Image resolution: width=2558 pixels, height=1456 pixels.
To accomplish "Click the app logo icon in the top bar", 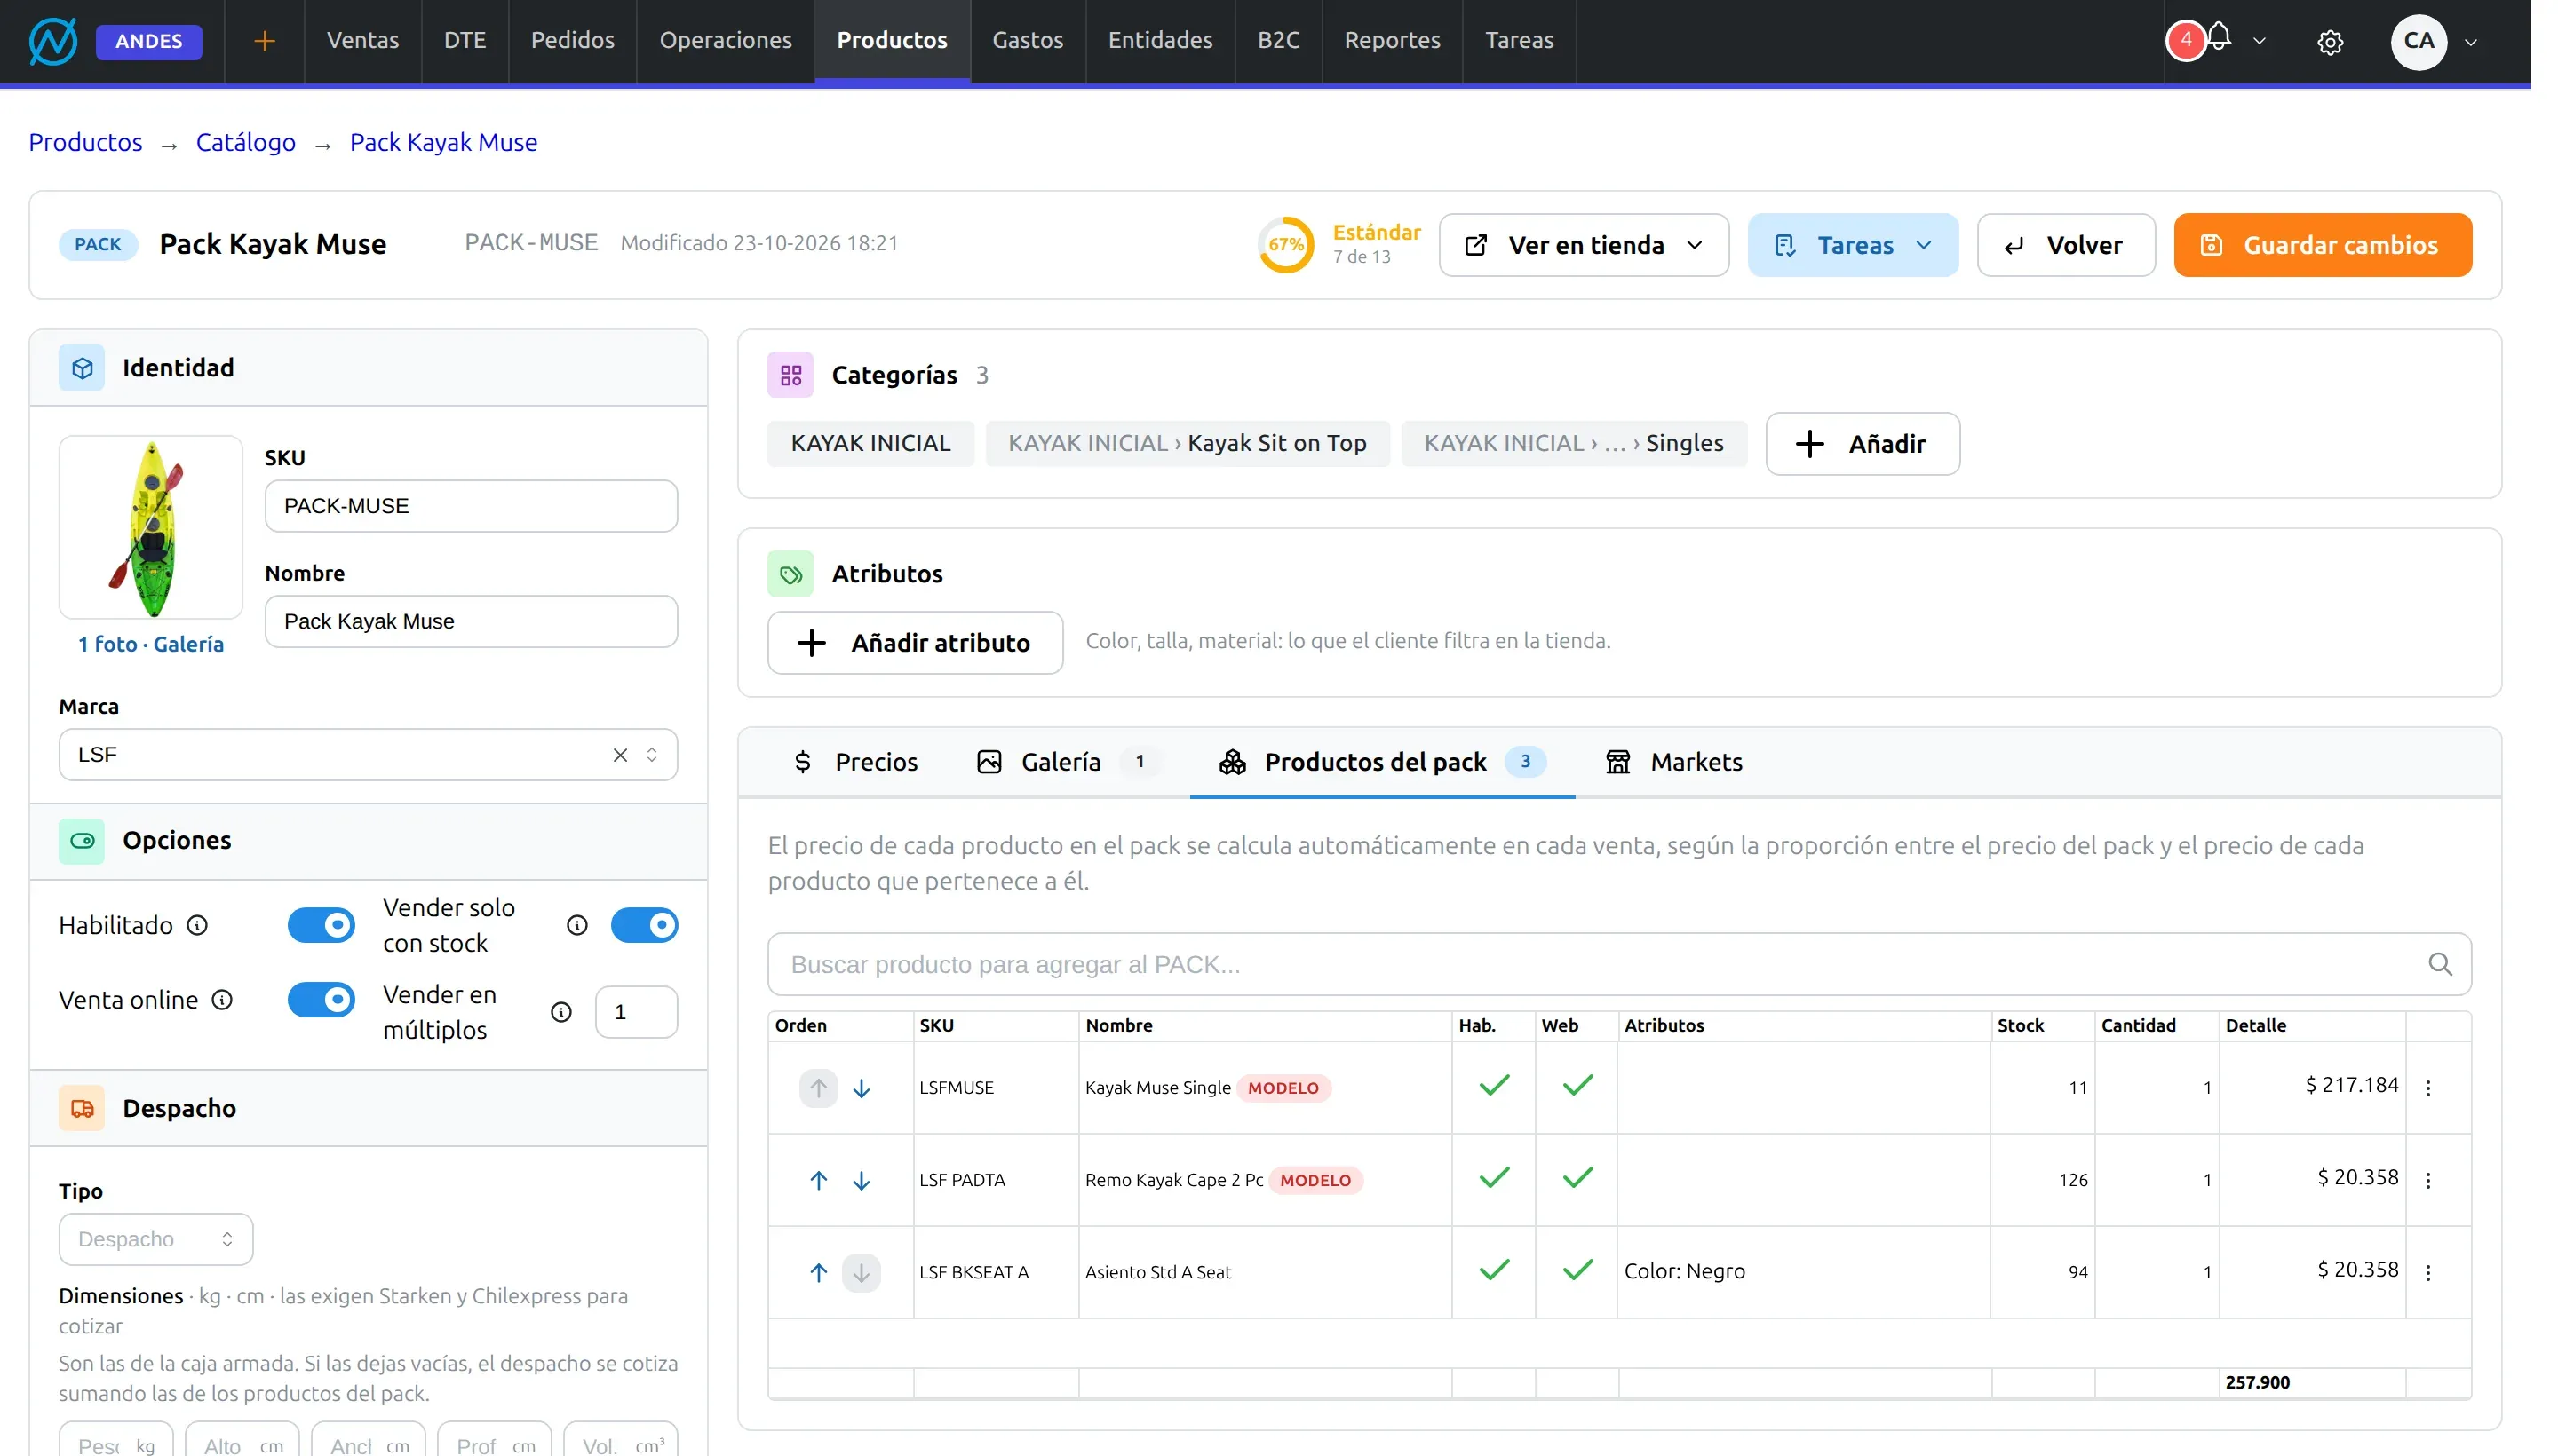I will pyautogui.click(x=53, y=41).
